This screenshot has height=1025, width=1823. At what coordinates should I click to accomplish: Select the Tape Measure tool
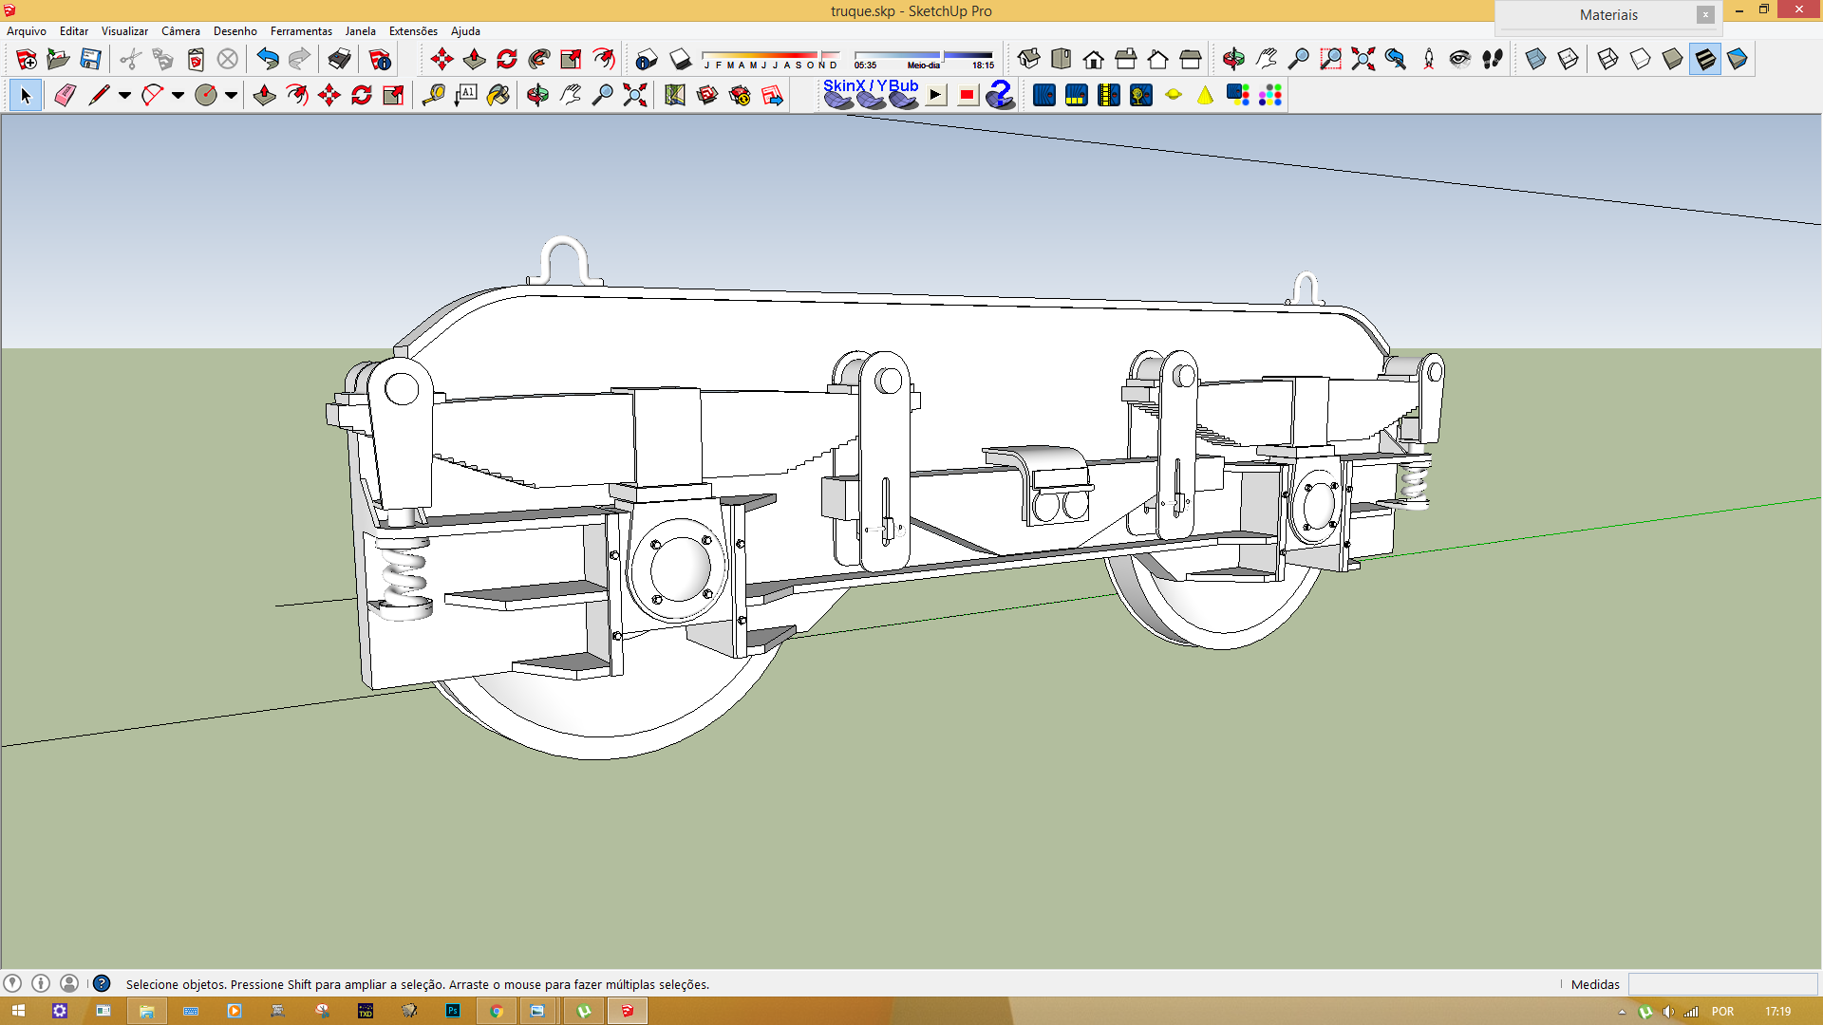coord(434,95)
